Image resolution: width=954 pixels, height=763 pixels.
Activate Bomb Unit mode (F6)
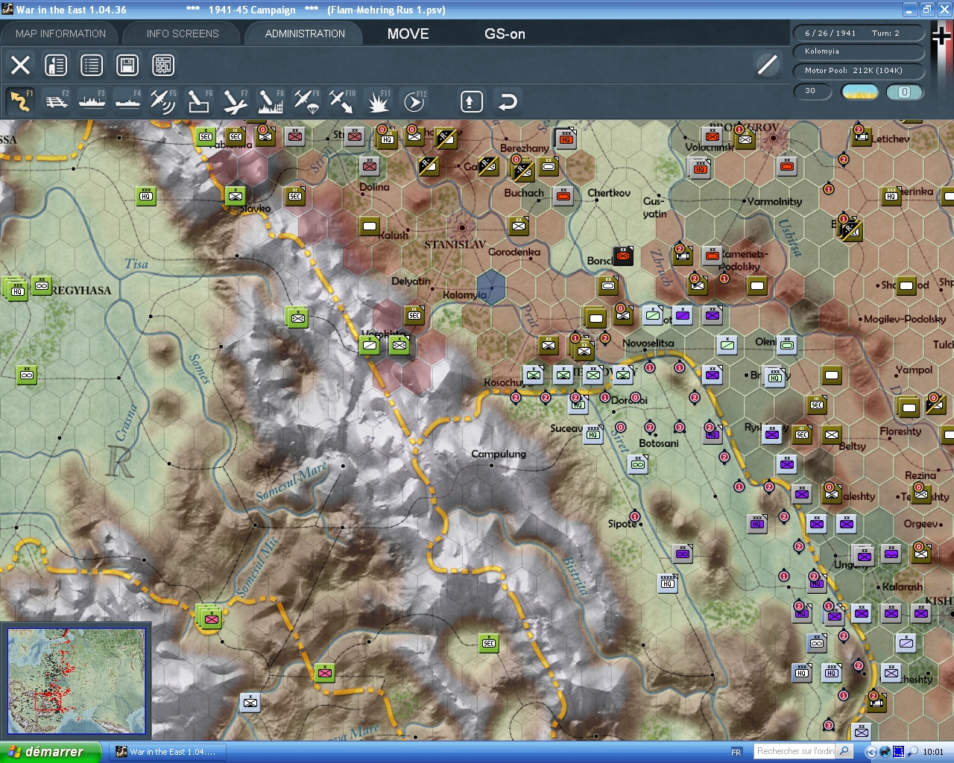(199, 101)
